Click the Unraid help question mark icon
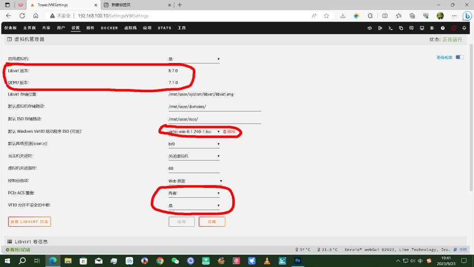This screenshot has height=267, width=474. pyautogui.click(x=443, y=28)
